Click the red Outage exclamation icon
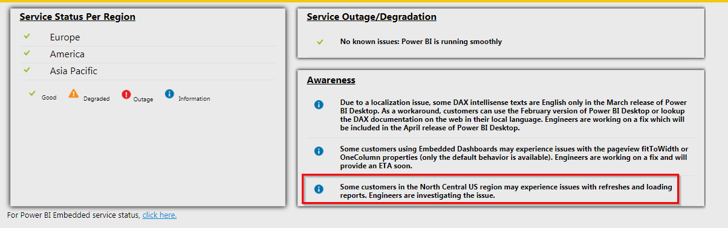The width and height of the screenshot is (728, 228). (126, 94)
